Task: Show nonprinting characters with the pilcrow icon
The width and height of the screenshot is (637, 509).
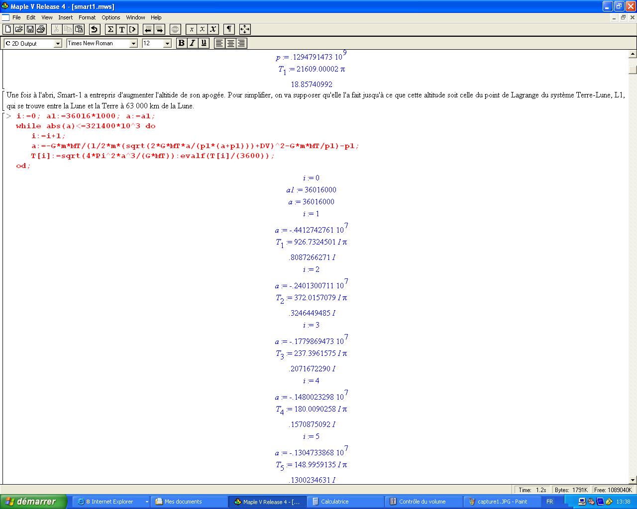Action: pyautogui.click(x=229, y=29)
